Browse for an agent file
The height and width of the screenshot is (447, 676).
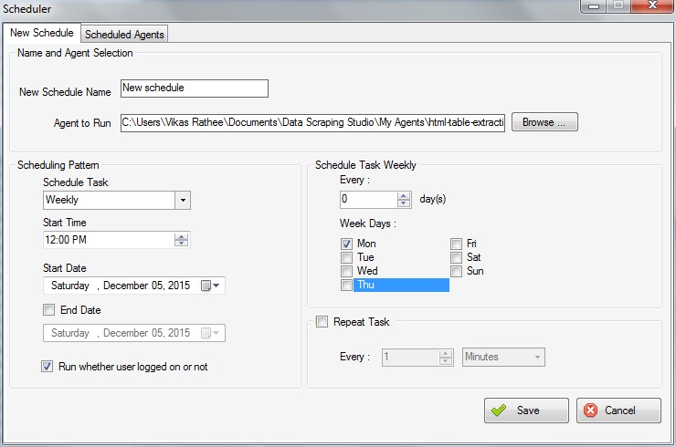pyautogui.click(x=544, y=122)
